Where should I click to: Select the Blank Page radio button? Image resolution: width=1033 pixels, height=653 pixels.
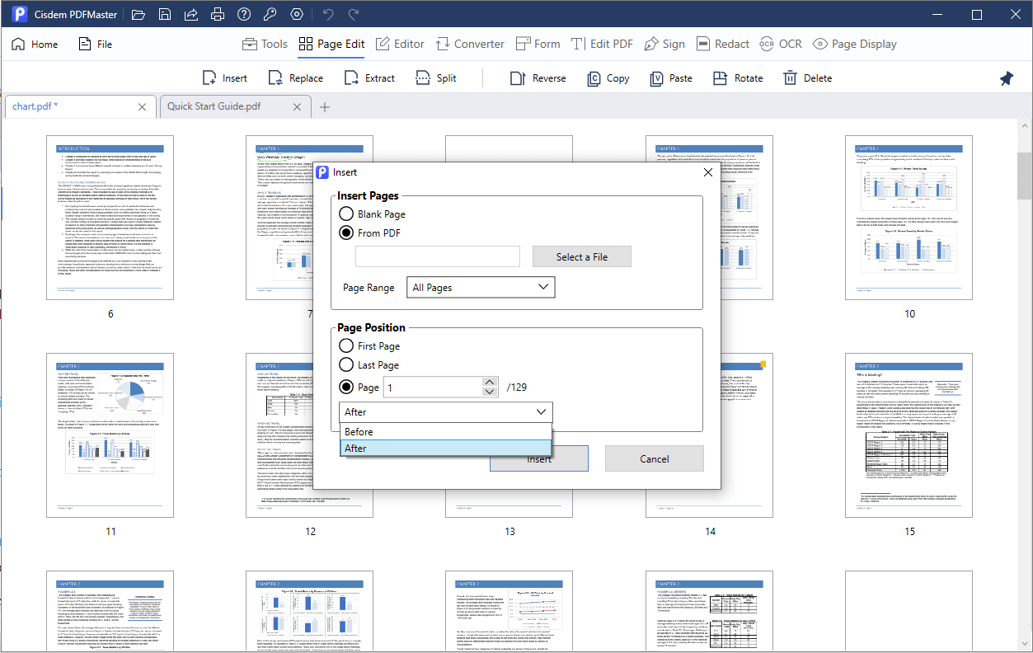(x=347, y=214)
